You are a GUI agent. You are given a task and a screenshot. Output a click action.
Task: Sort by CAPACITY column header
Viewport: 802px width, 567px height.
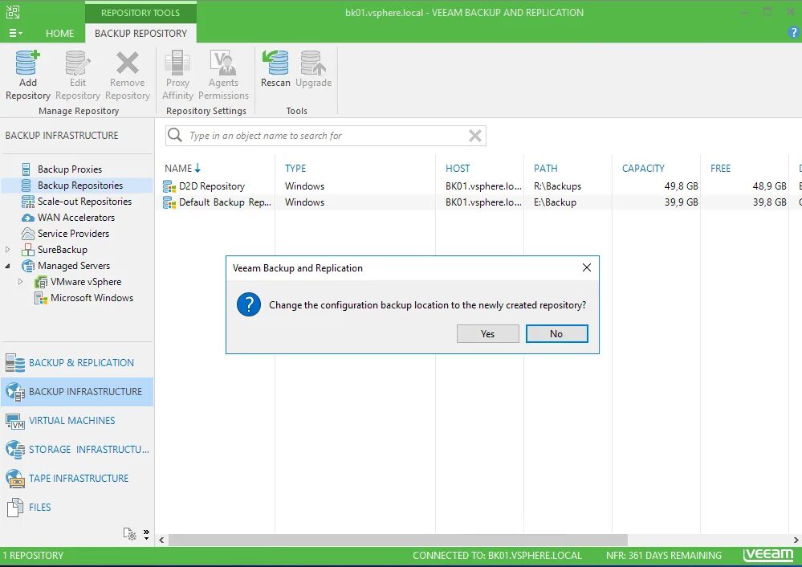pyautogui.click(x=643, y=169)
